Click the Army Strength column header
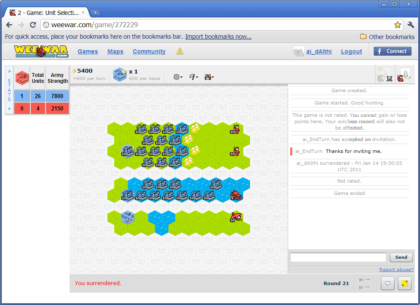The height and width of the screenshot is (305, 420). point(58,78)
